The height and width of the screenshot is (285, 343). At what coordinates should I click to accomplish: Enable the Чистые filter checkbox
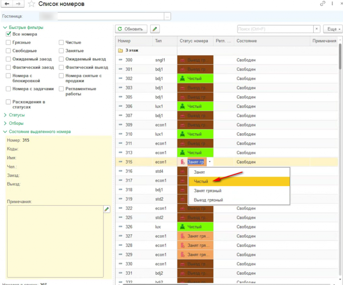pos(61,42)
